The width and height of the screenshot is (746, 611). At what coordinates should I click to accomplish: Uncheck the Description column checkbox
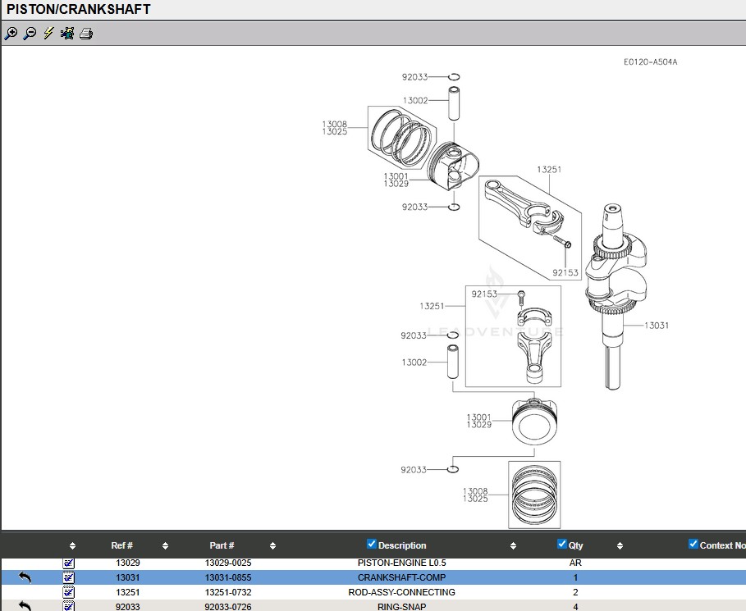pyautogui.click(x=372, y=544)
